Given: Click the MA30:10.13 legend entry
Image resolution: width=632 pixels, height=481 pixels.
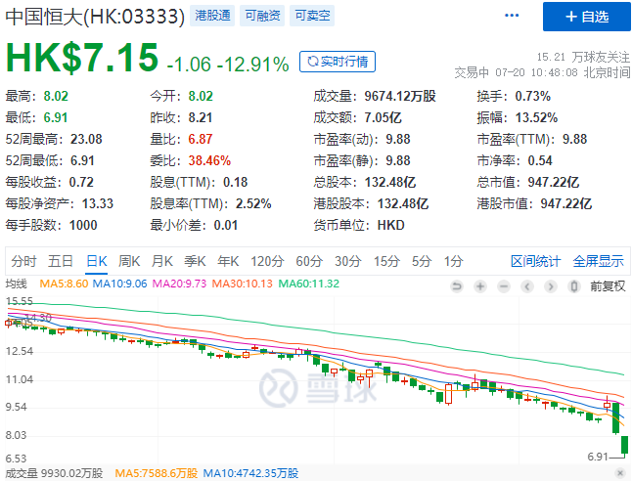Looking at the screenshot, I should 243,284.
